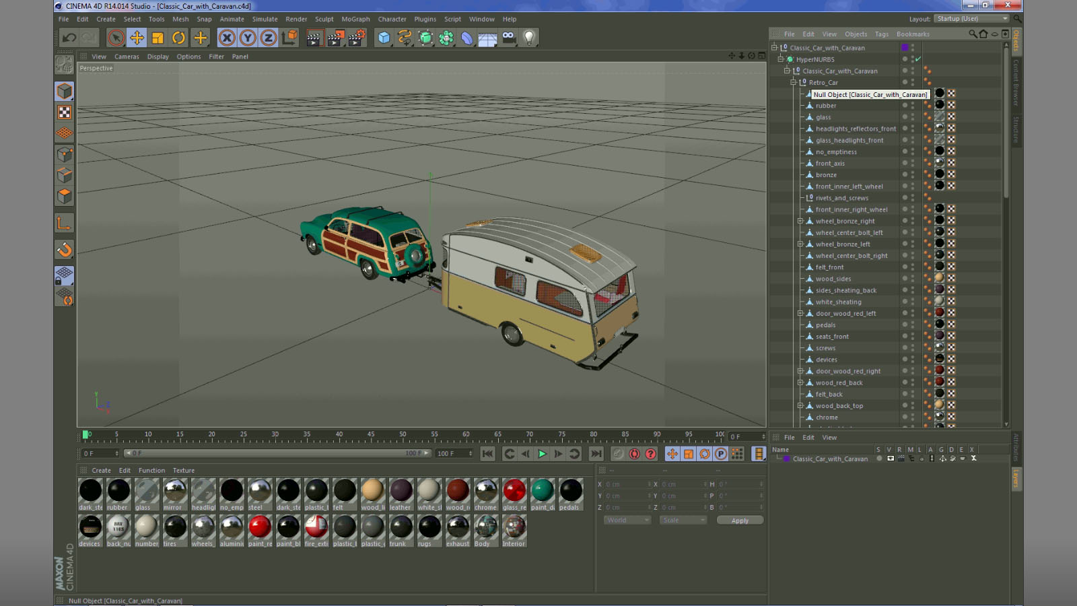Select Edges mode icon

click(x=65, y=175)
